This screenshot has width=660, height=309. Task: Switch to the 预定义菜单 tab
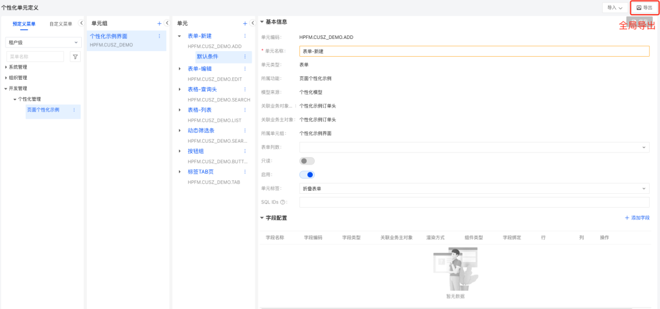coord(24,24)
